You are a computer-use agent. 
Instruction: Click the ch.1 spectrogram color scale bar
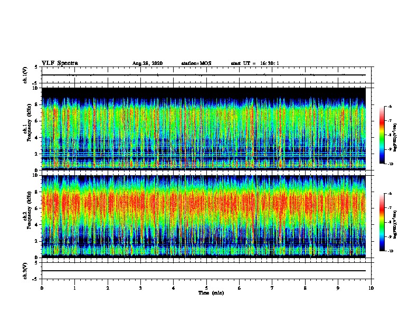[382, 135]
